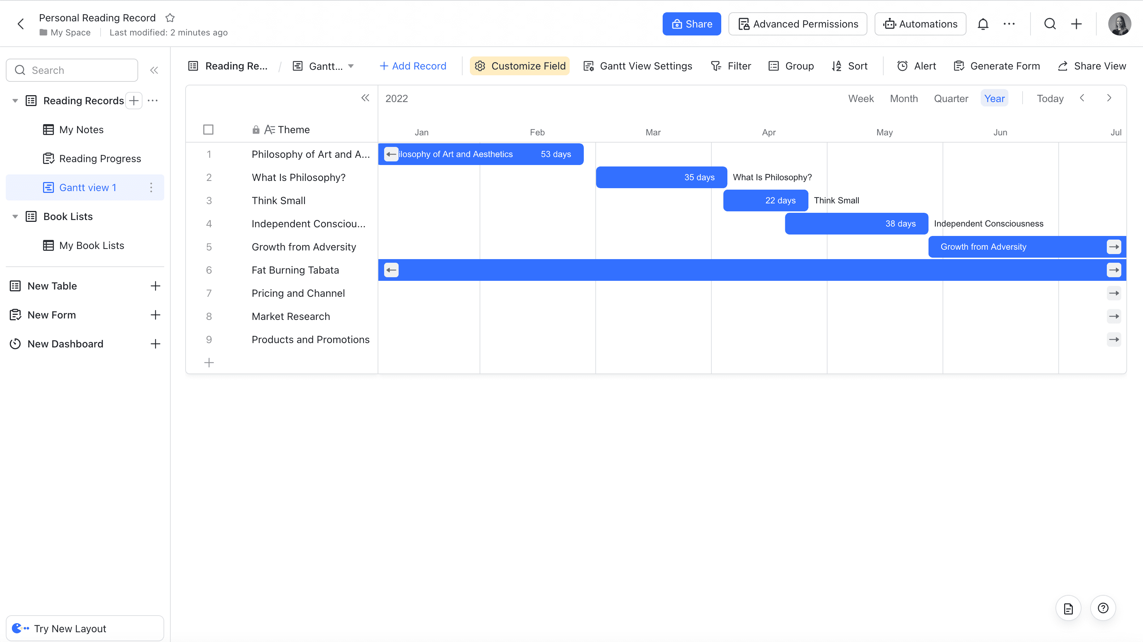This screenshot has width=1143, height=642.
Task: Switch timeline scale to Week
Action: [x=861, y=98]
